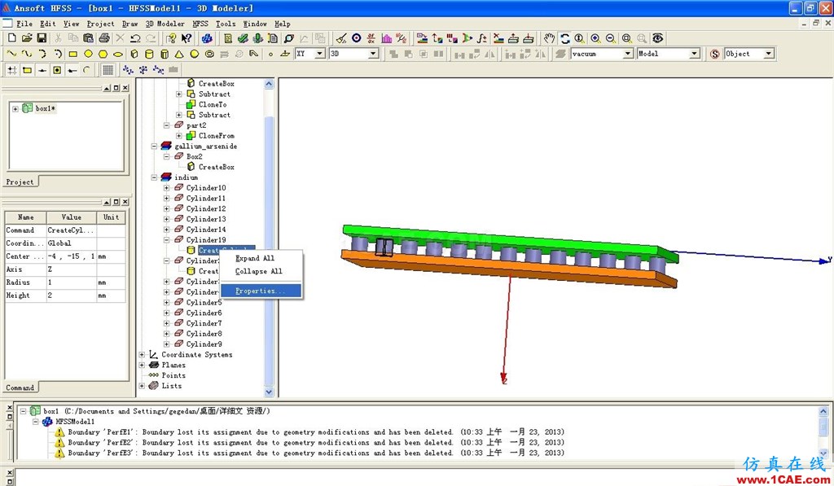
Task: Select the Draw Ellipse tool
Action: (118, 54)
